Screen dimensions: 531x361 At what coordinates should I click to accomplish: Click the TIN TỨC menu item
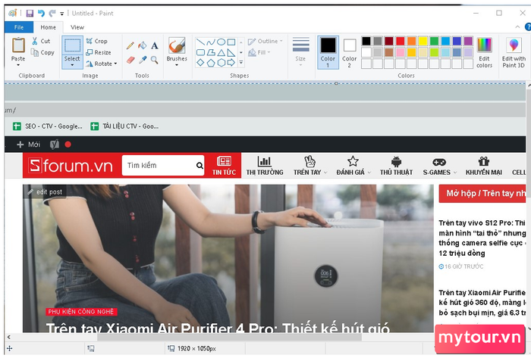224,165
